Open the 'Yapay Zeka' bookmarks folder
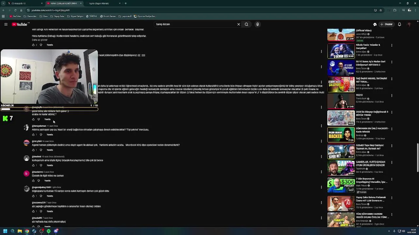The width and height of the screenshot is (419, 235). click(x=58, y=16)
